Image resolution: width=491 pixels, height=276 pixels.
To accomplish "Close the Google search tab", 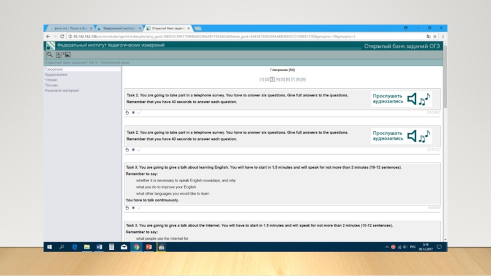I will pos(91,28).
